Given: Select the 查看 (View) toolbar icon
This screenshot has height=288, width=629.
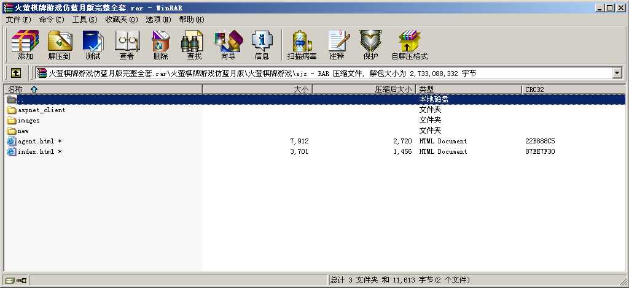Looking at the screenshot, I should click(127, 44).
